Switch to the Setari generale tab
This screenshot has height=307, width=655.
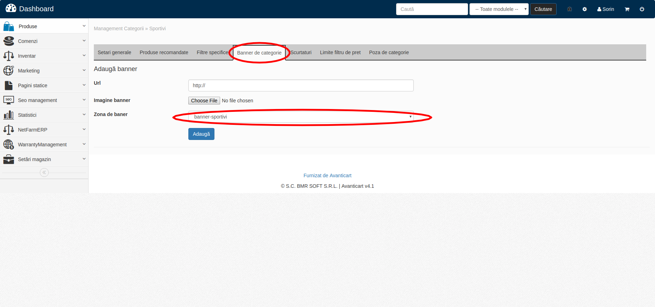click(x=114, y=52)
